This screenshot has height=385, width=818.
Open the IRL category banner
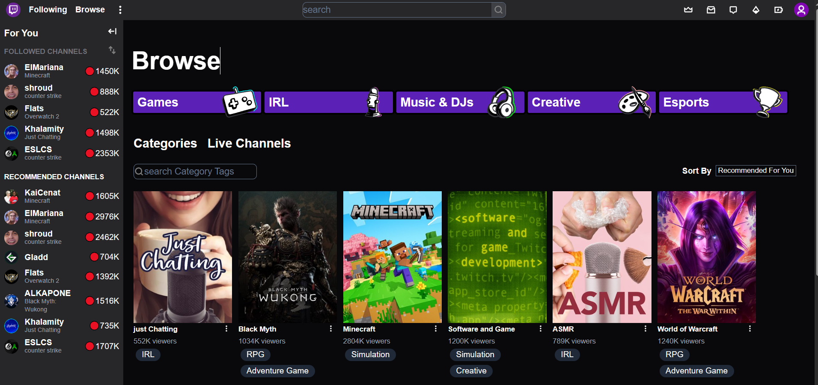tap(328, 102)
